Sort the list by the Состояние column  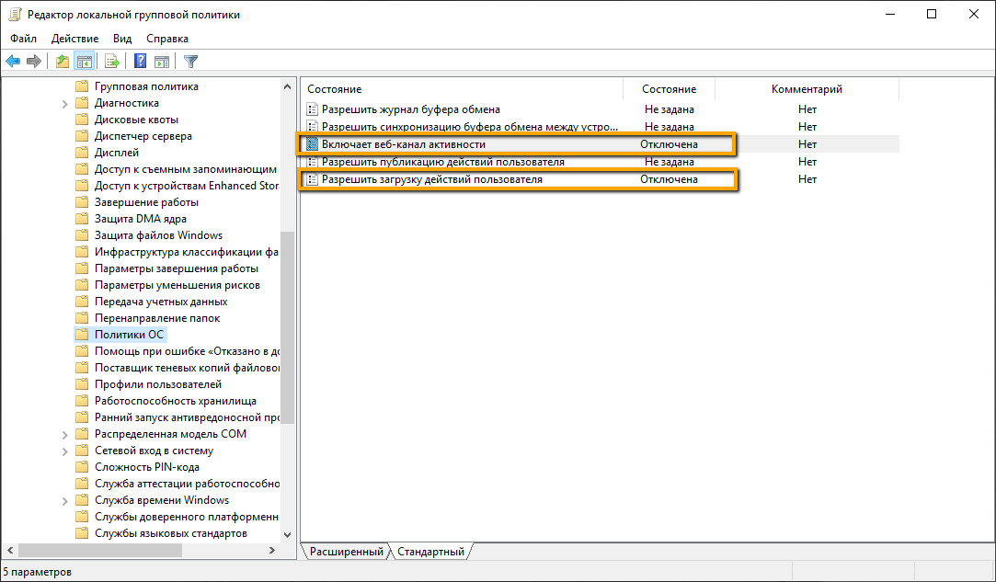(x=669, y=88)
